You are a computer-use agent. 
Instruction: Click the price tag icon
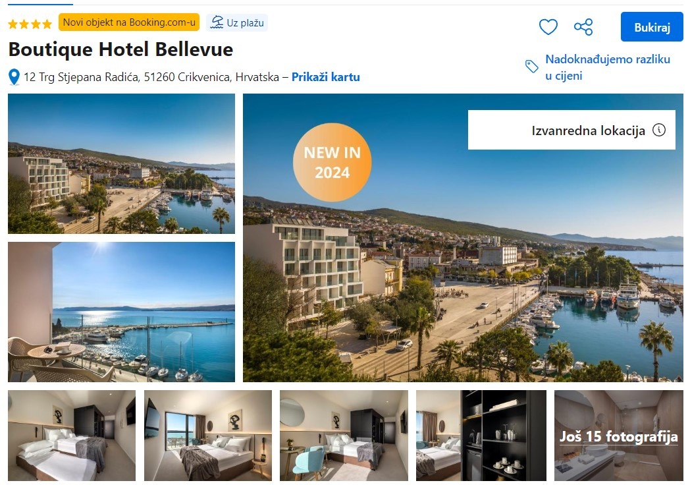(x=531, y=67)
